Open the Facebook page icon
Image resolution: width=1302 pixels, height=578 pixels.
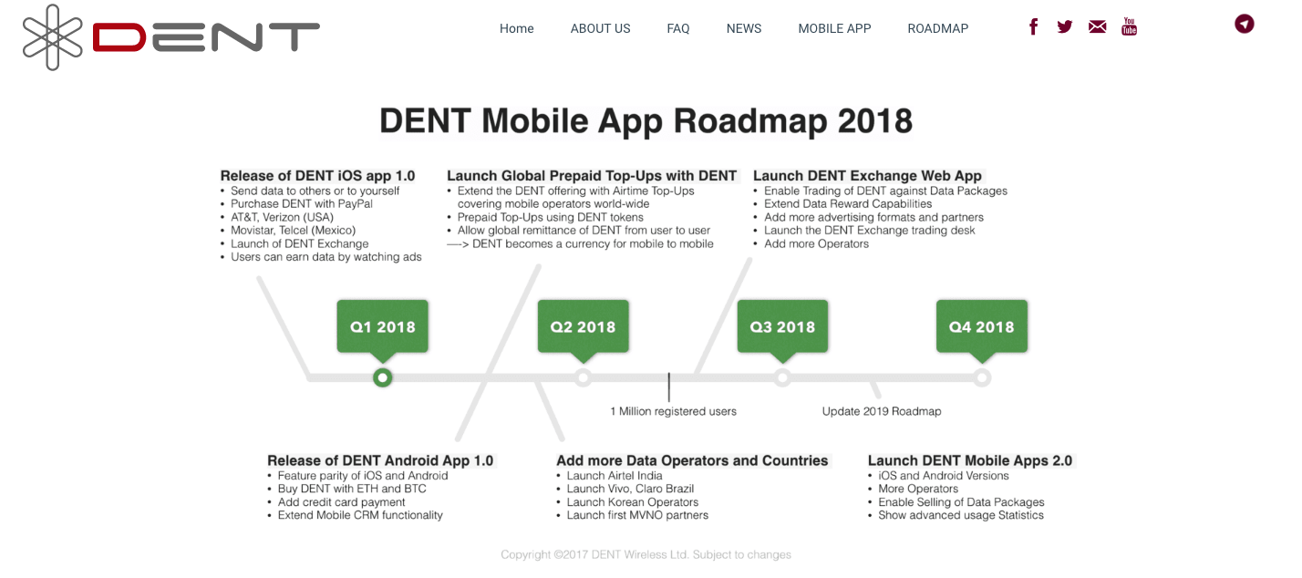[x=1033, y=26]
